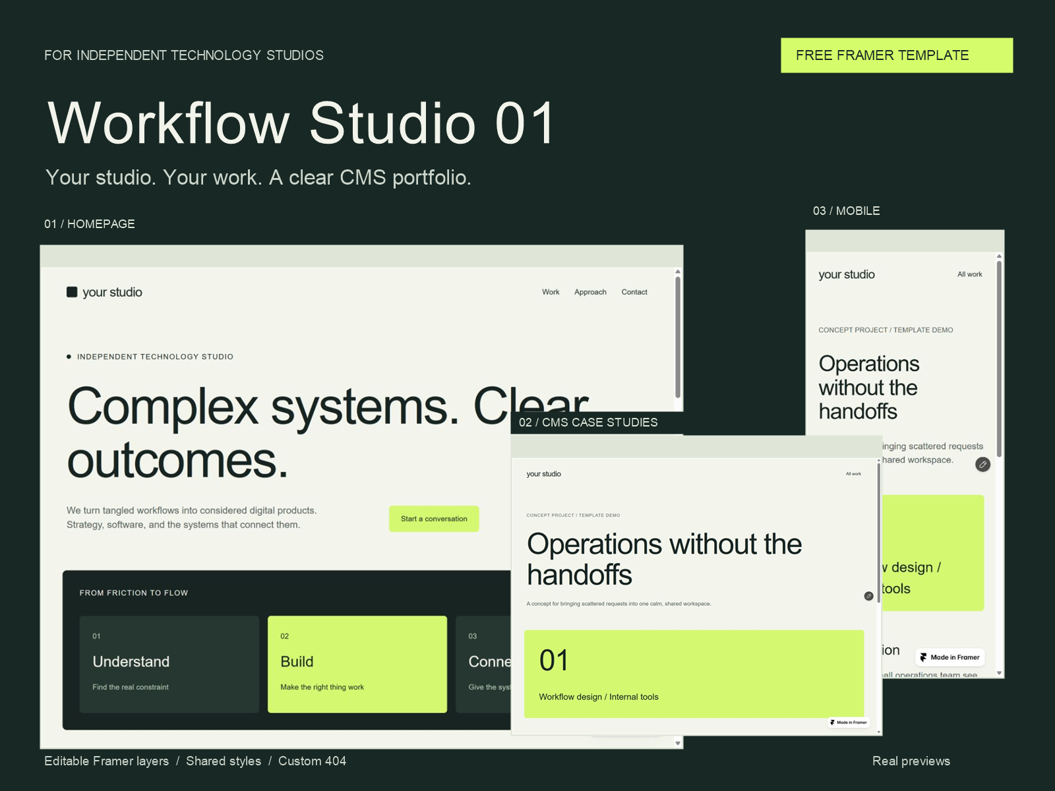This screenshot has height=791, width=1055.
Task: Click 'Editable Framer layers' footer text
Action: pos(107,761)
